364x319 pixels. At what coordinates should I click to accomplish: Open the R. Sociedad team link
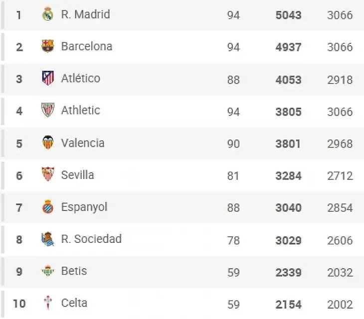[x=91, y=239]
